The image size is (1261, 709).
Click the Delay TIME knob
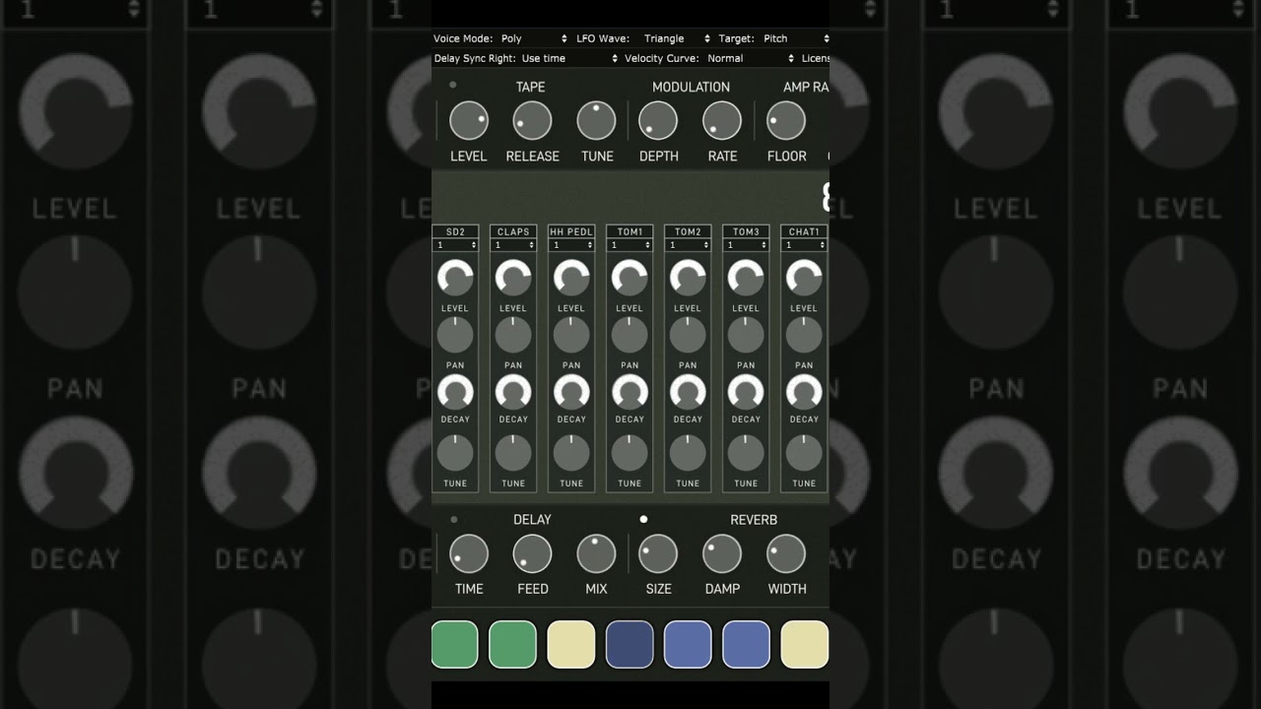click(x=469, y=554)
